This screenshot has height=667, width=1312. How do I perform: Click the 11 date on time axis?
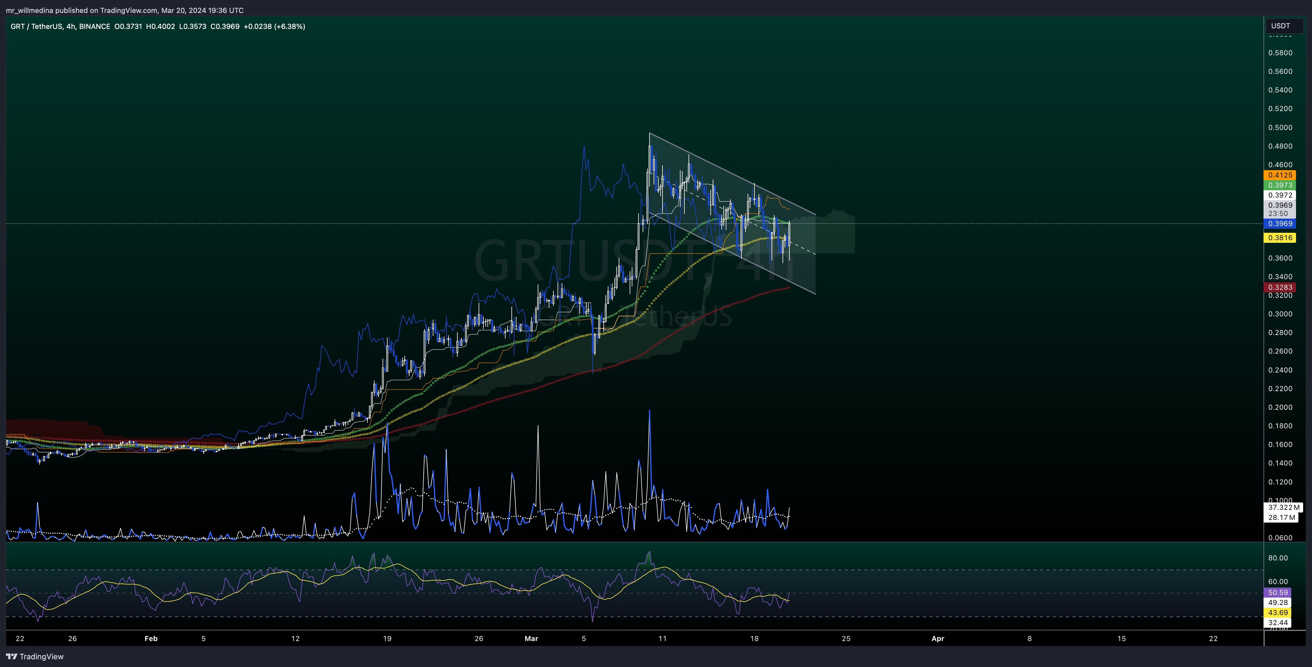click(x=663, y=639)
